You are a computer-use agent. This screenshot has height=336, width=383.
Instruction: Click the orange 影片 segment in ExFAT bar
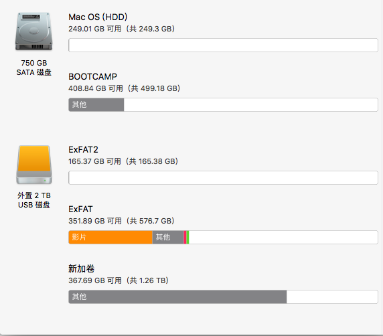click(x=110, y=237)
